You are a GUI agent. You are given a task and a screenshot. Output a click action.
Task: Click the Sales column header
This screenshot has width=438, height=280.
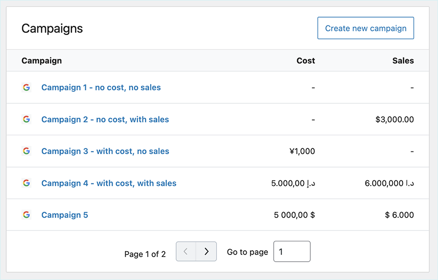coord(403,61)
